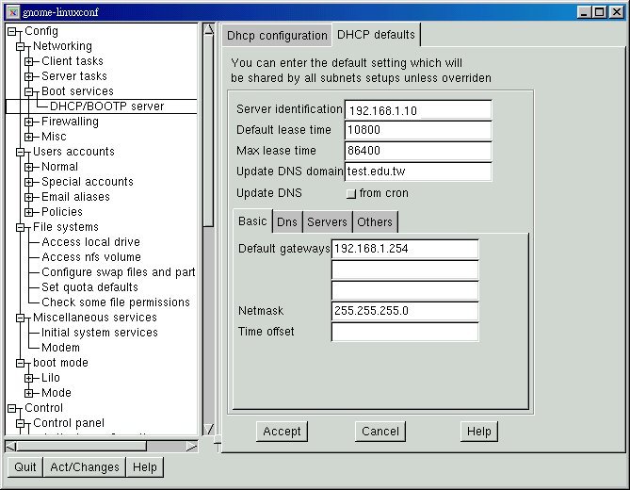
Task: Expand the Lilo node
Action: click(28, 378)
